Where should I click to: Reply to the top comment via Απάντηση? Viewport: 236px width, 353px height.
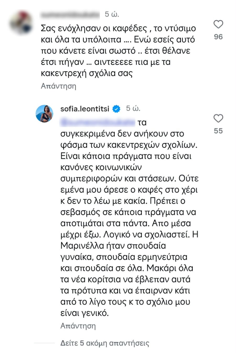[x=58, y=86]
